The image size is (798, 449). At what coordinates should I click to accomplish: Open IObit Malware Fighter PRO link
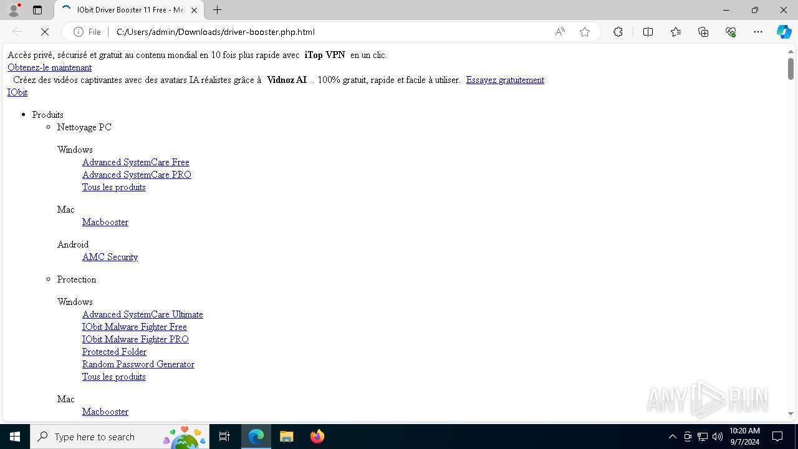coord(135,339)
